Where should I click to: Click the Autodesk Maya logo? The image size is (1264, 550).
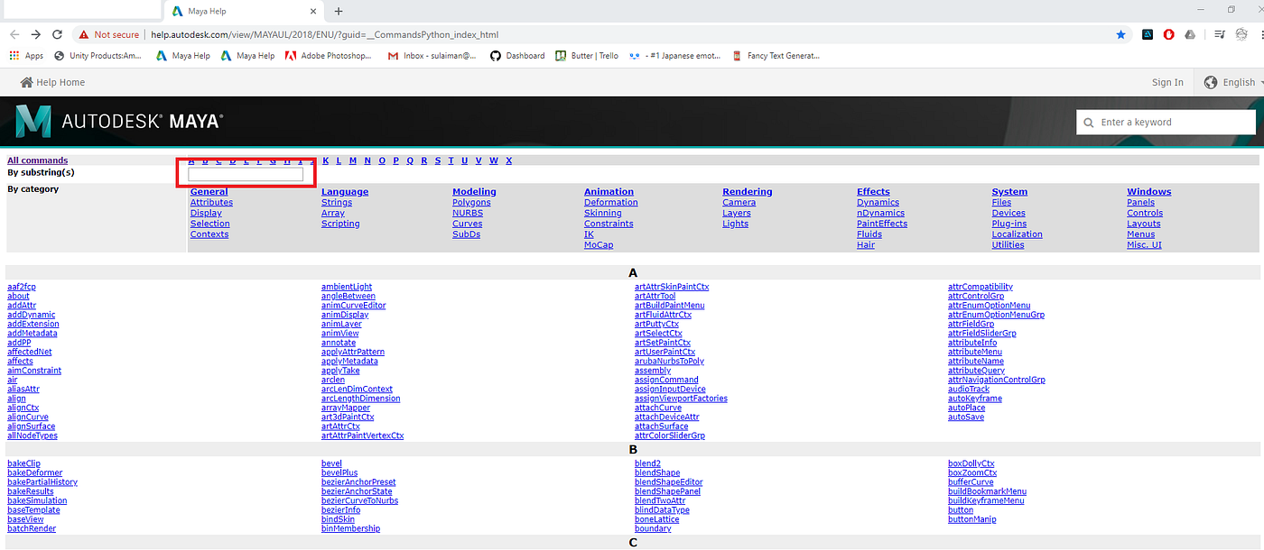118,121
